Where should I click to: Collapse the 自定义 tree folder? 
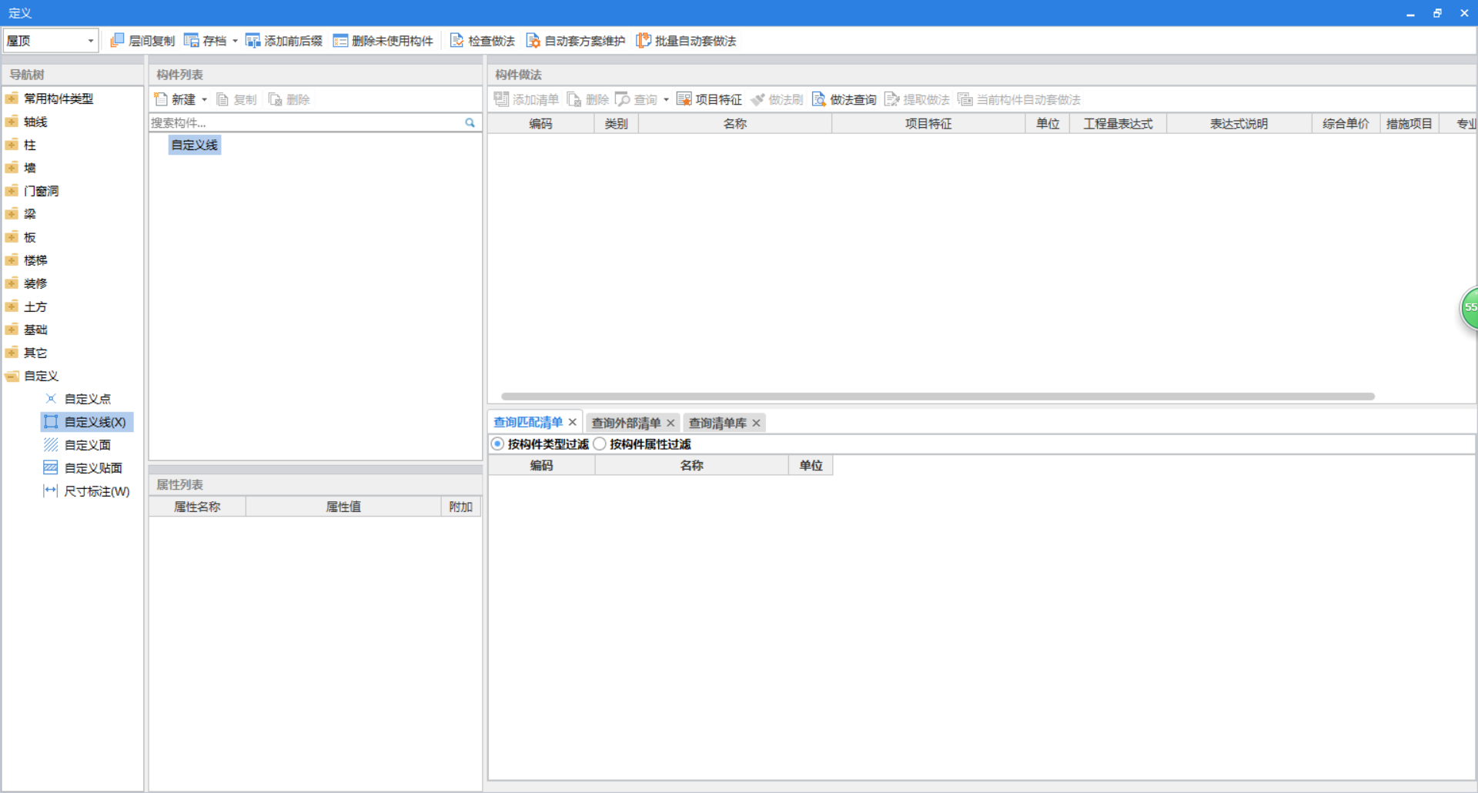click(12, 376)
